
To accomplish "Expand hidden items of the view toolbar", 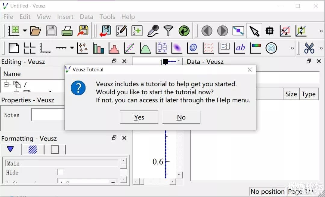I will [x=321, y=31].
